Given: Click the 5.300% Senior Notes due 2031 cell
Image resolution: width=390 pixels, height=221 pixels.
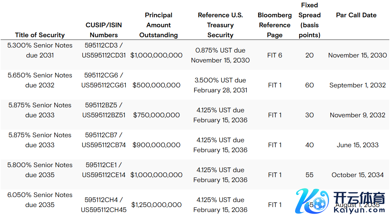Looking at the screenshot, I should pyautogui.click(x=40, y=50).
